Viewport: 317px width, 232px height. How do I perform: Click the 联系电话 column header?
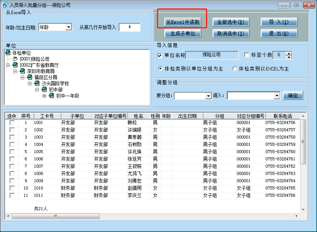point(283,116)
